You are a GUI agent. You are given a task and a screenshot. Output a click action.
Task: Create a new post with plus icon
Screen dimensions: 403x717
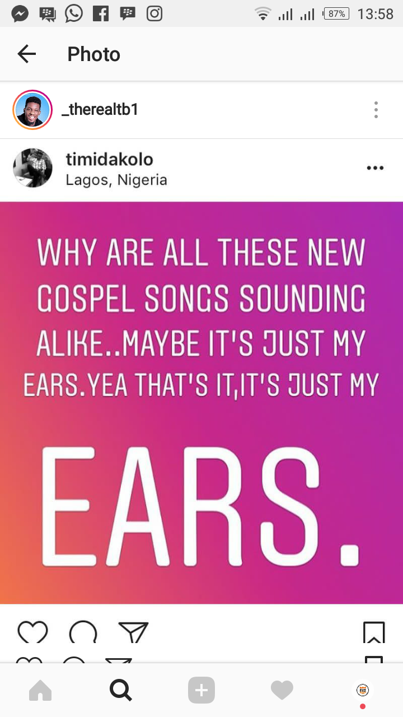(201, 690)
